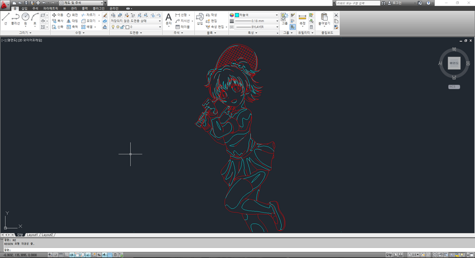Select the Arc (호) tool
This screenshot has height=258, width=475.
(x=34, y=19)
